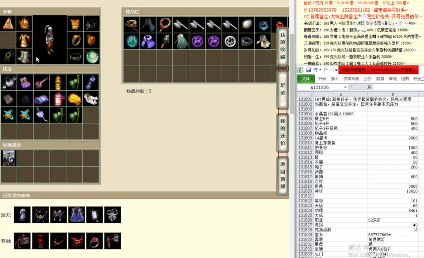
Task: Select the orange conical hat equipment icon
Action: 8,23
